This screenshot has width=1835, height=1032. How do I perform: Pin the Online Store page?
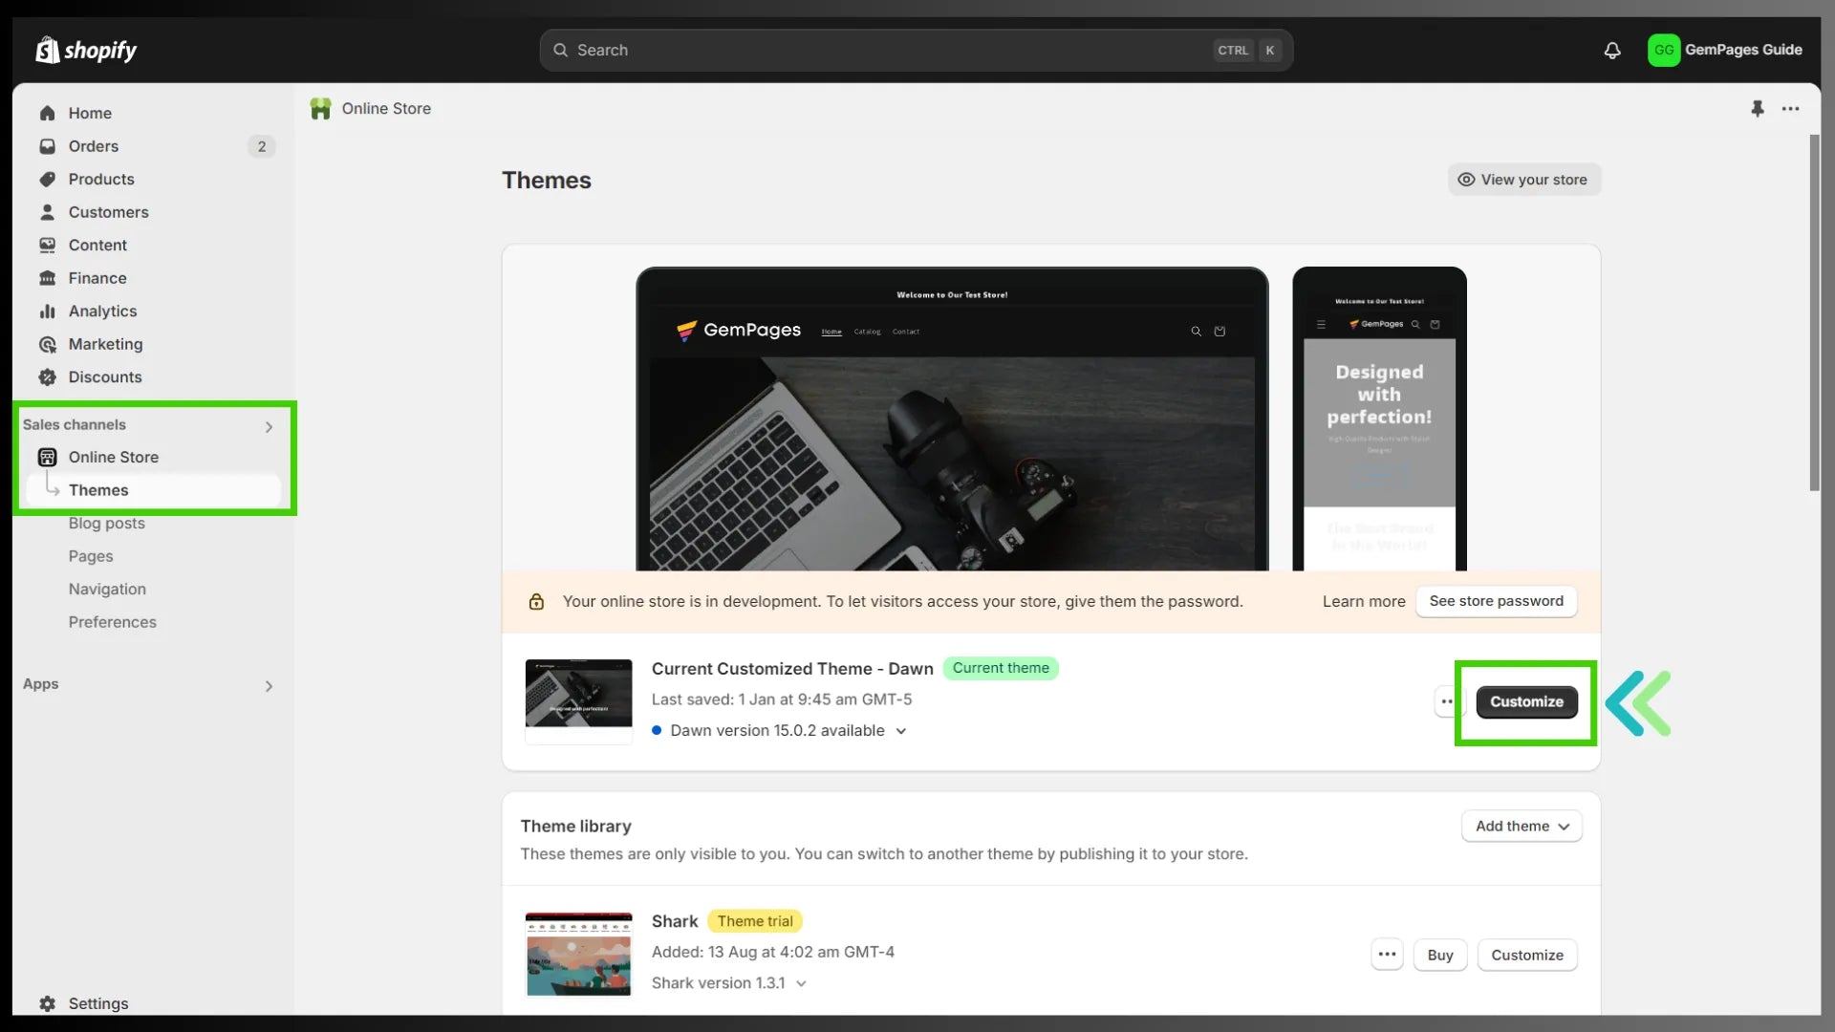(1757, 109)
